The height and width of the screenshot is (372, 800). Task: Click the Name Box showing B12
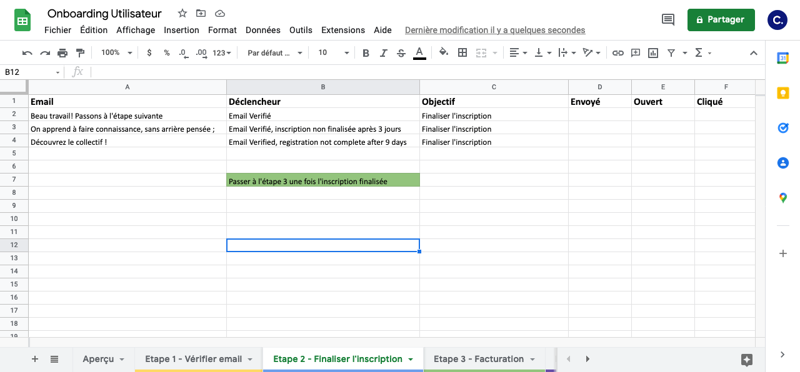(x=28, y=72)
